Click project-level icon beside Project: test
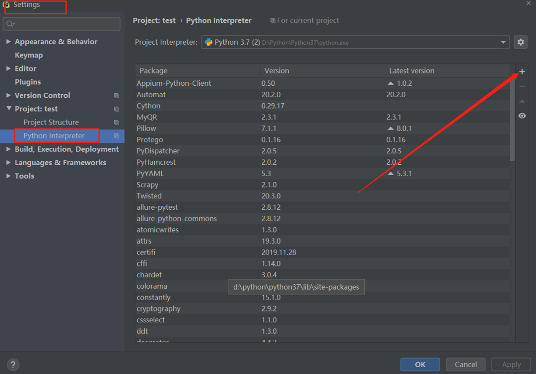This screenshot has width=536, height=374. click(x=116, y=109)
